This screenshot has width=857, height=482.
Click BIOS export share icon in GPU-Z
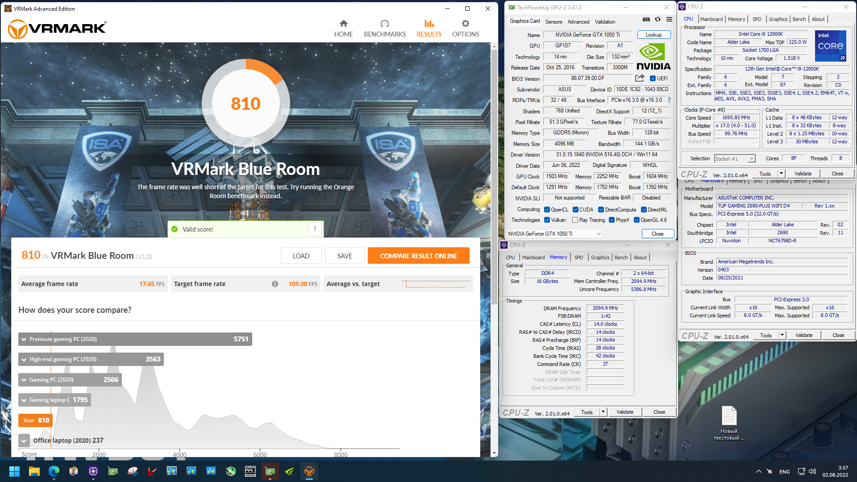[x=640, y=78]
